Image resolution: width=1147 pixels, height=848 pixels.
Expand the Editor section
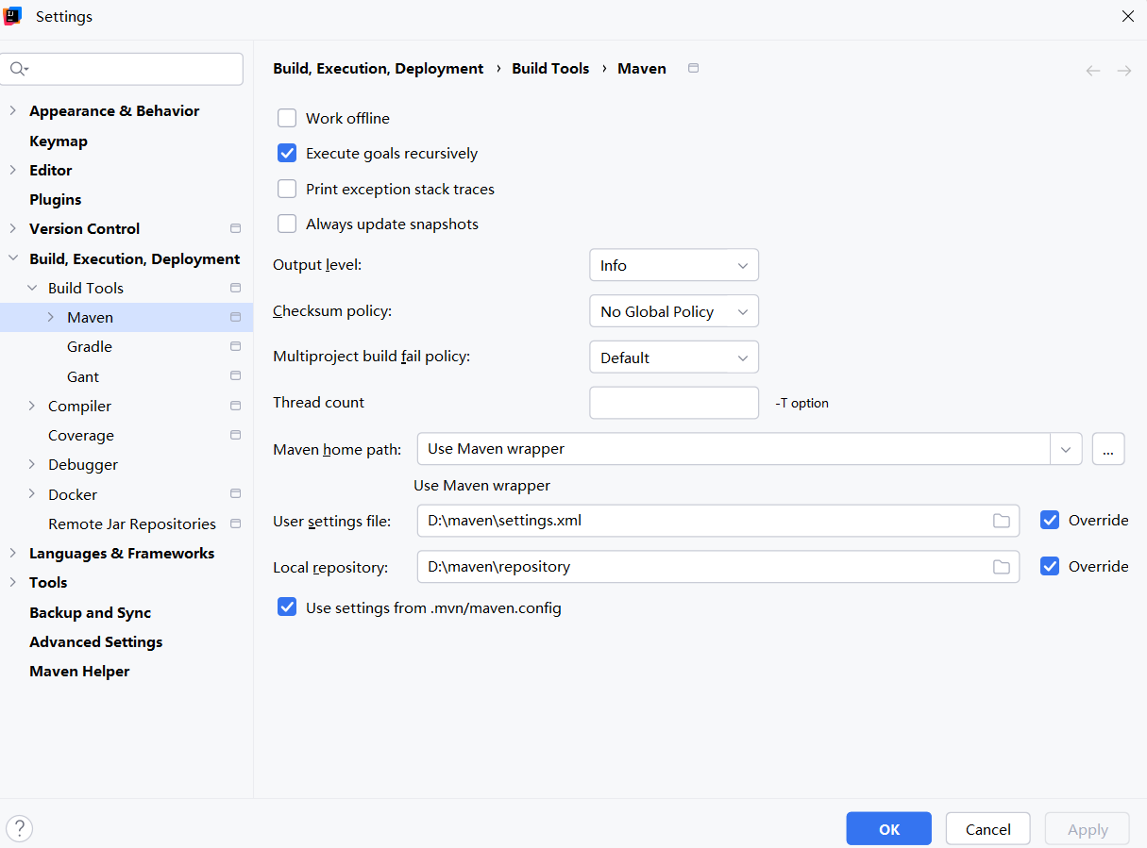coord(12,170)
